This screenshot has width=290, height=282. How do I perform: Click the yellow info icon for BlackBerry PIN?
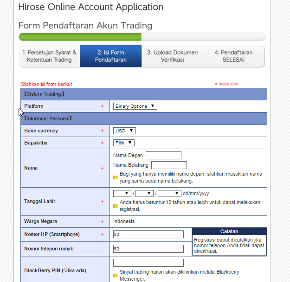pyautogui.click(x=115, y=275)
